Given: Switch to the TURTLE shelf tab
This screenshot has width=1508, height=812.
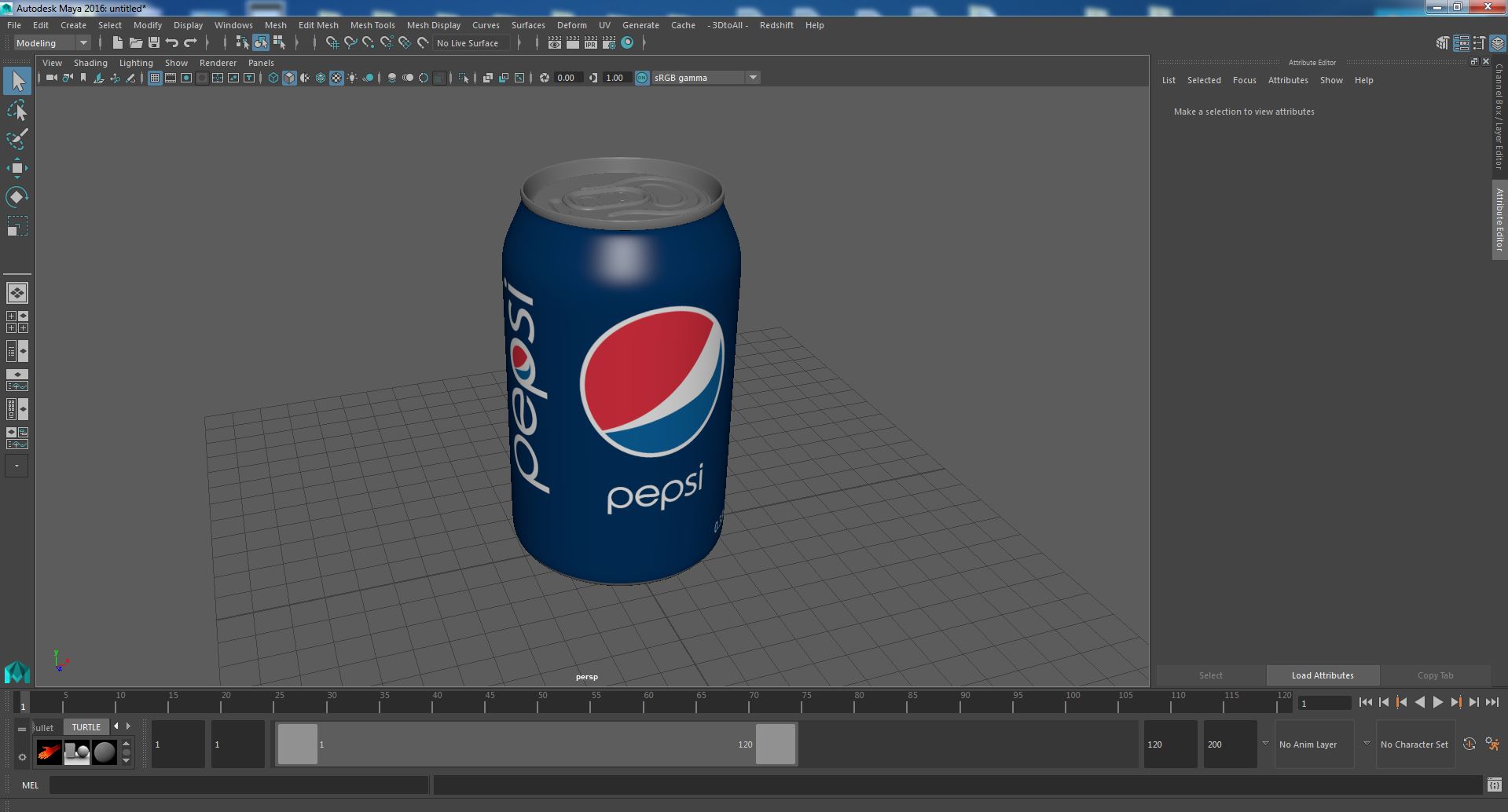Looking at the screenshot, I should click(x=86, y=727).
